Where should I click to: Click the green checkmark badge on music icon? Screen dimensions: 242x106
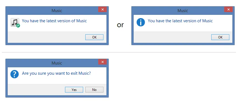pyautogui.click(x=18, y=26)
